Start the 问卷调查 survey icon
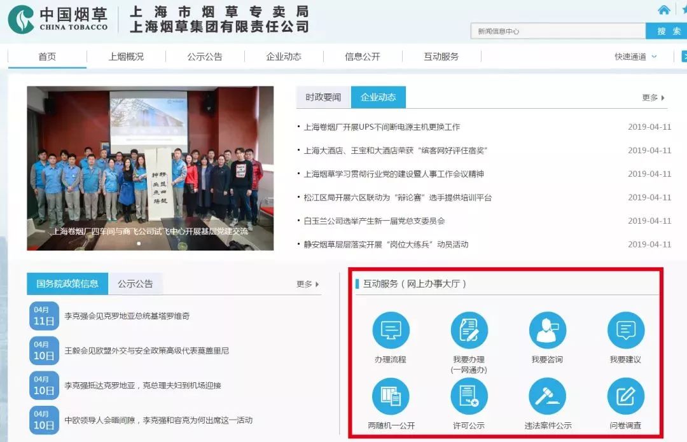Image resolution: width=687 pixels, height=442 pixels. click(x=627, y=397)
